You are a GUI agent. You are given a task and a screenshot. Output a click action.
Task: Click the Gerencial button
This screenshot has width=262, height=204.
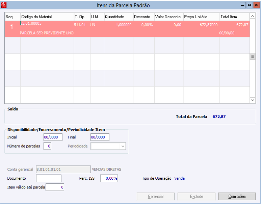(x=156, y=197)
